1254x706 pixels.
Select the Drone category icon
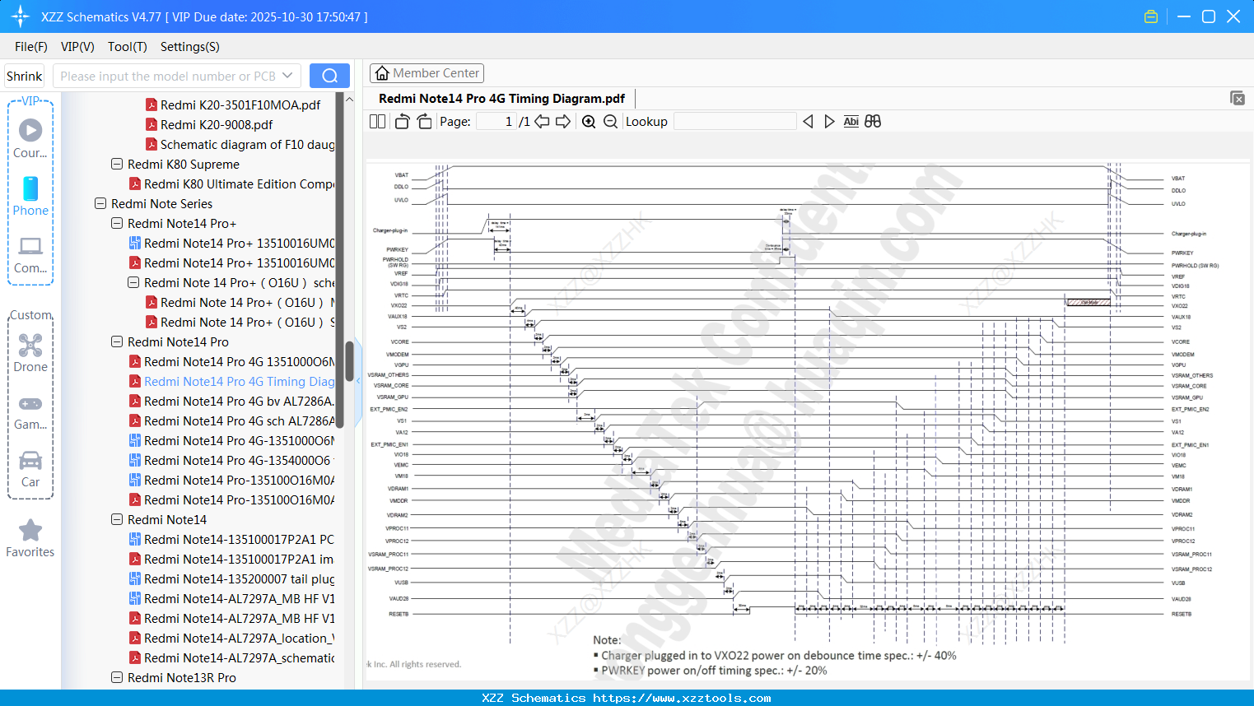pos(30,345)
